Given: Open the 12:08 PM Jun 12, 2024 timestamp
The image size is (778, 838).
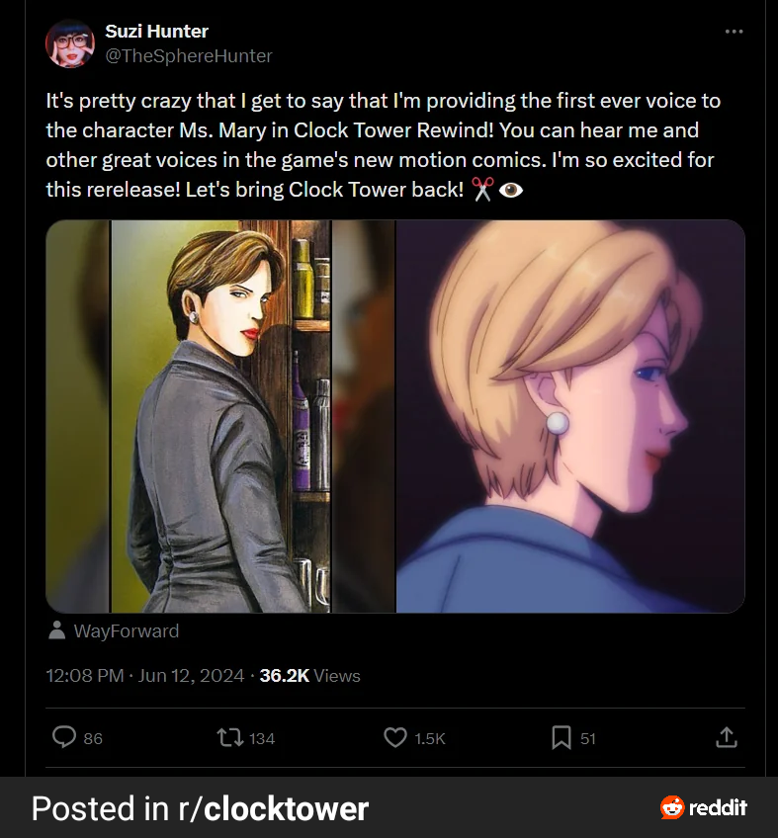Looking at the screenshot, I should click(x=145, y=676).
